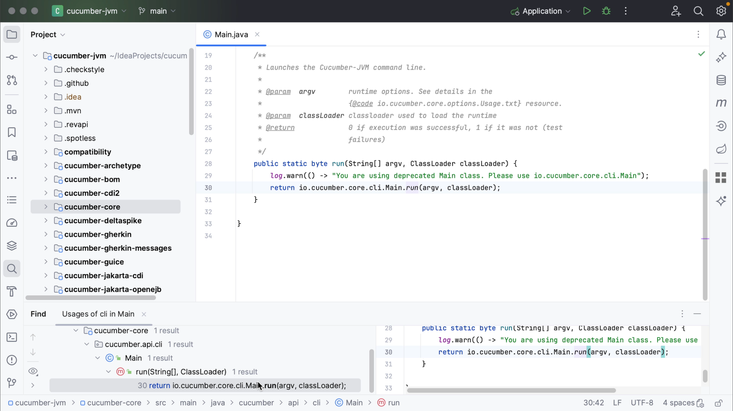Open the Terminal tool window

pos(12,337)
